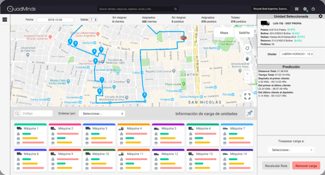Open the hamburger side menu
This screenshot has height=175, width=325.
(x=5, y=19)
